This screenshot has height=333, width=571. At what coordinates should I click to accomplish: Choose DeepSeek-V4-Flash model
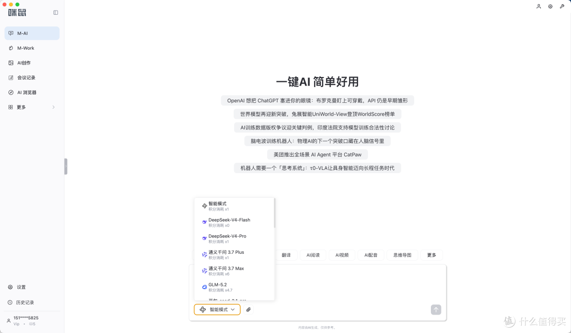pyautogui.click(x=234, y=223)
